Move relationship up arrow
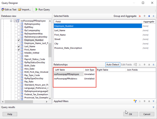157x119 pixels. pyautogui.click(x=144, y=65)
